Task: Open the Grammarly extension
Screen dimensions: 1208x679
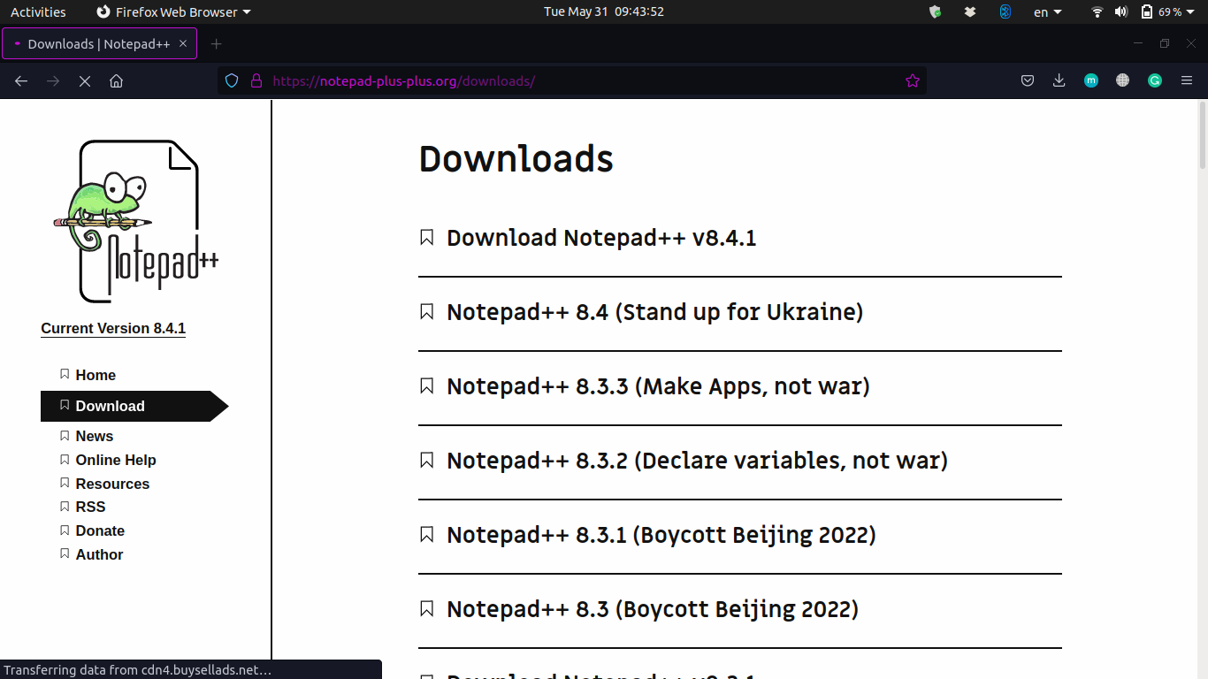Action: [1154, 80]
